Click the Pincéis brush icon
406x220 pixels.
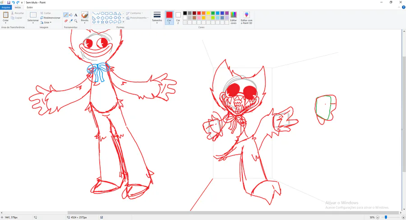coord(85,15)
